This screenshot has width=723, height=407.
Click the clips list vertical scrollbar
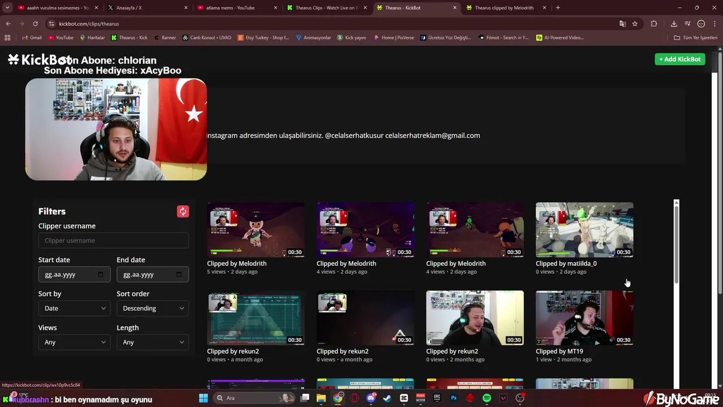[676, 243]
